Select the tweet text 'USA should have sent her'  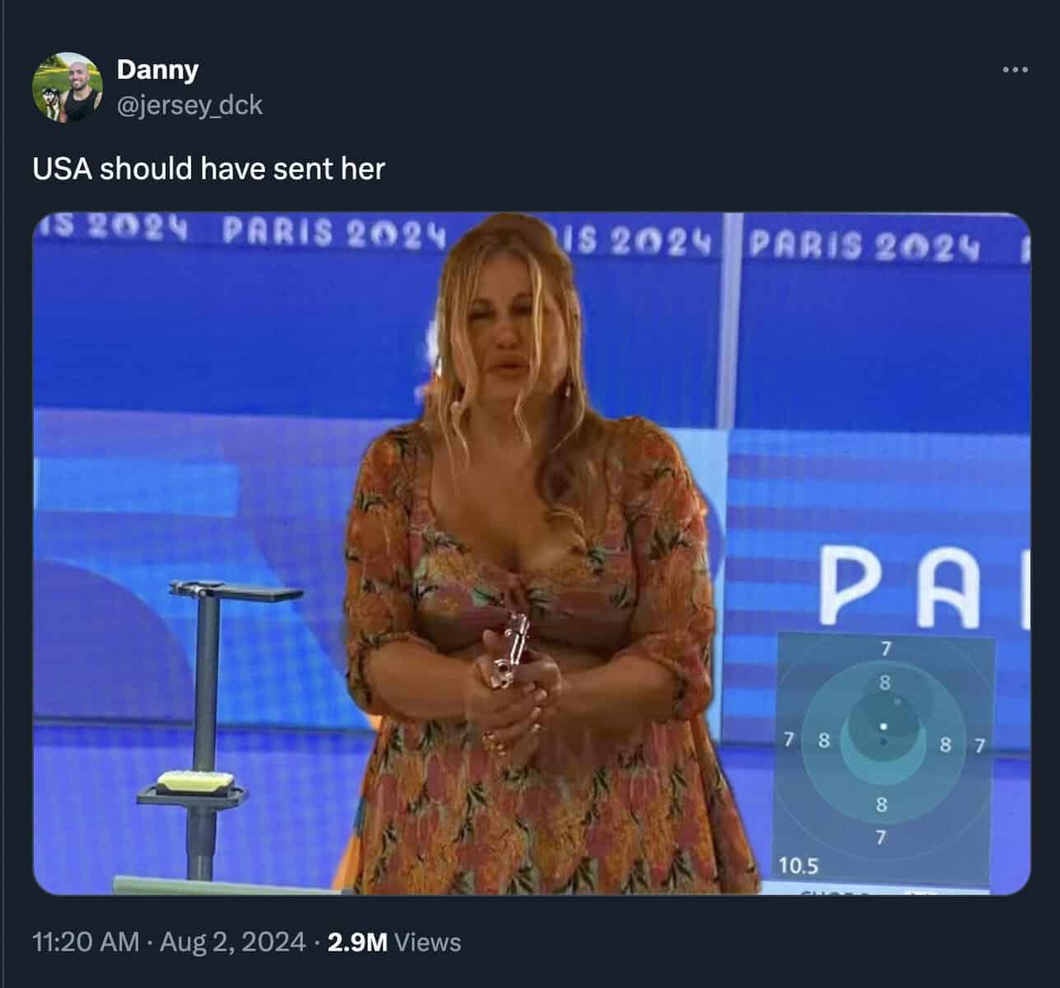(x=209, y=169)
